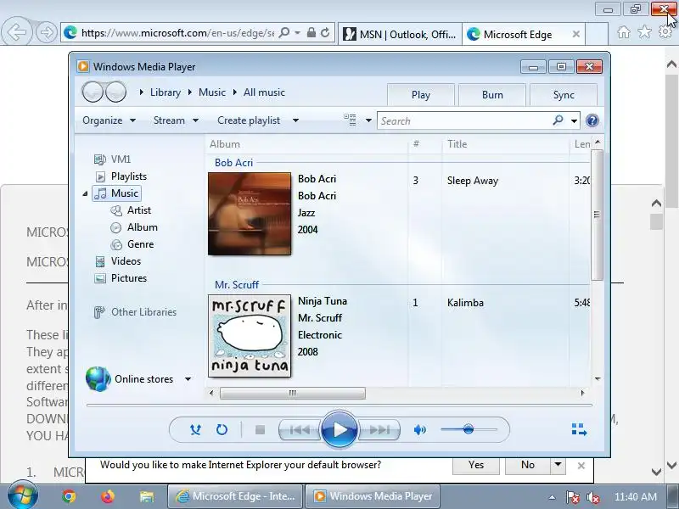The width and height of the screenshot is (679, 509).
Task: Open Internet Explorer Home icon
Action: [x=624, y=32]
